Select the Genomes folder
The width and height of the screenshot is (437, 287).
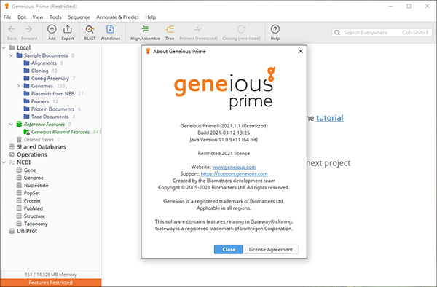tap(42, 86)
